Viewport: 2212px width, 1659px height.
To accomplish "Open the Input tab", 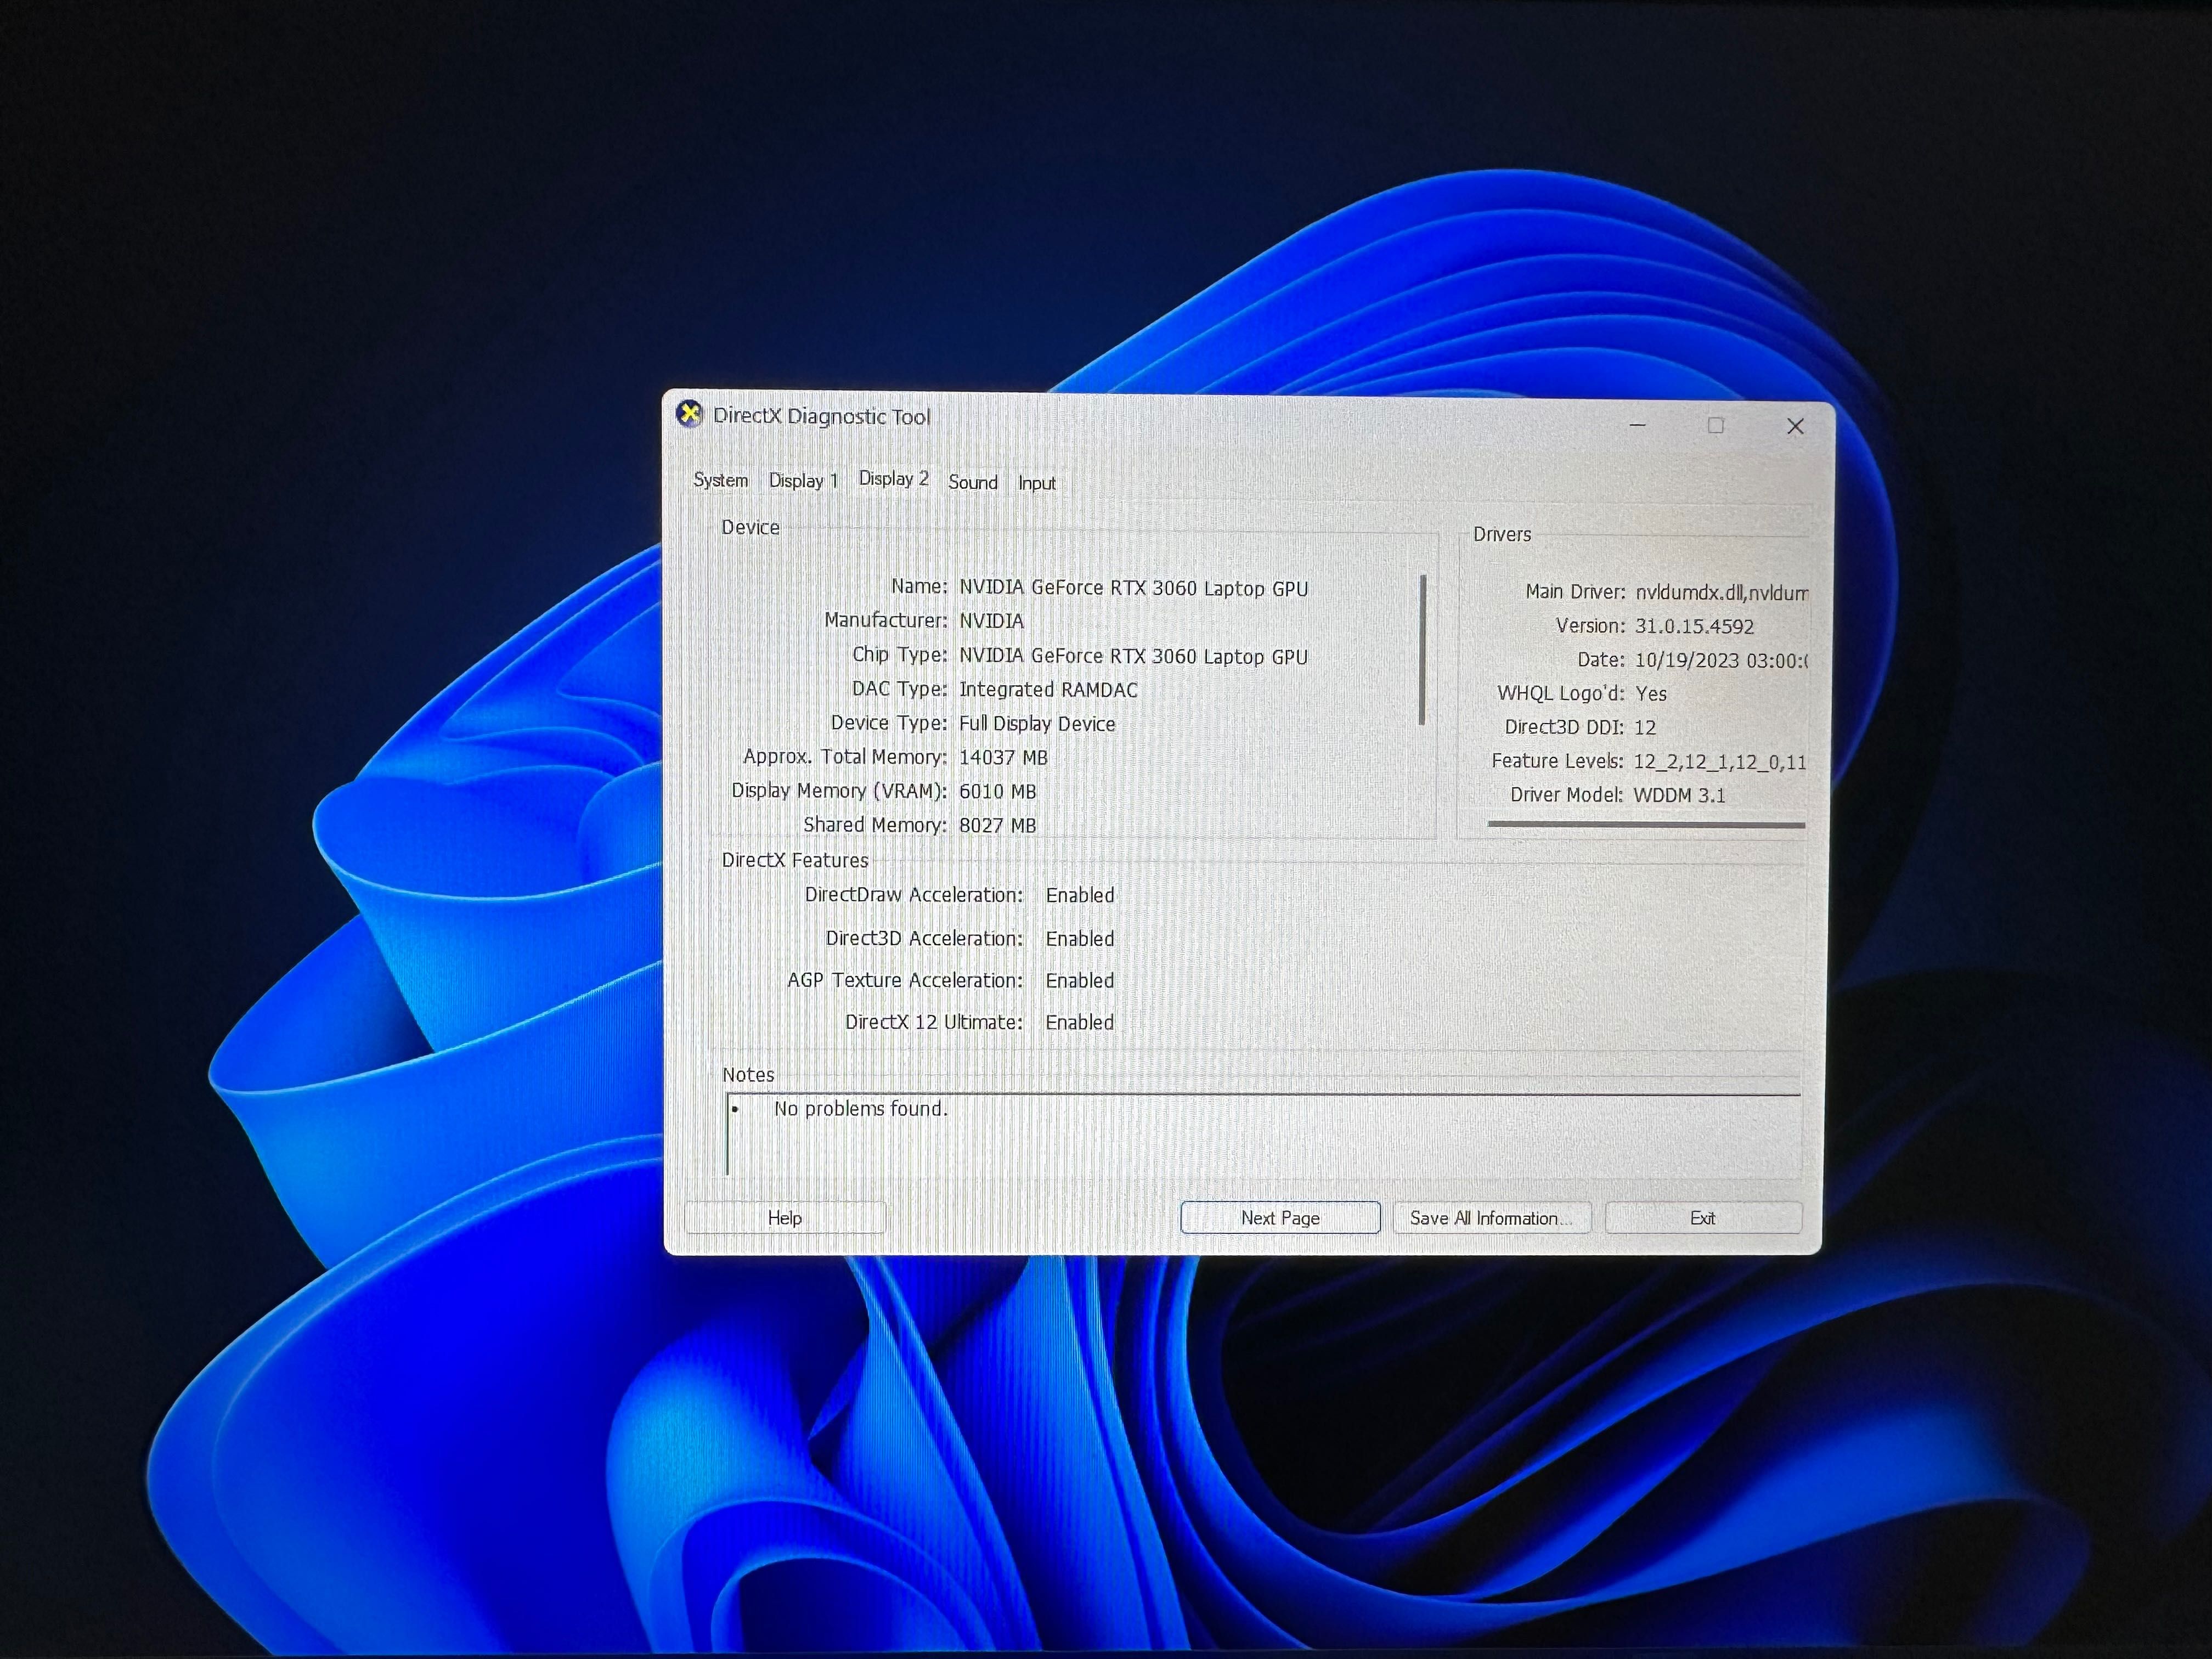I will (x=1036, y=483).
